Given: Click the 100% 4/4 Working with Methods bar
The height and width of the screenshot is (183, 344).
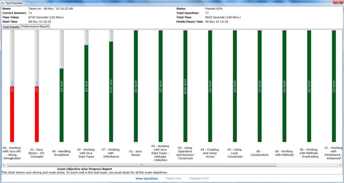Looking at the screenshot, I should point(284,86).
